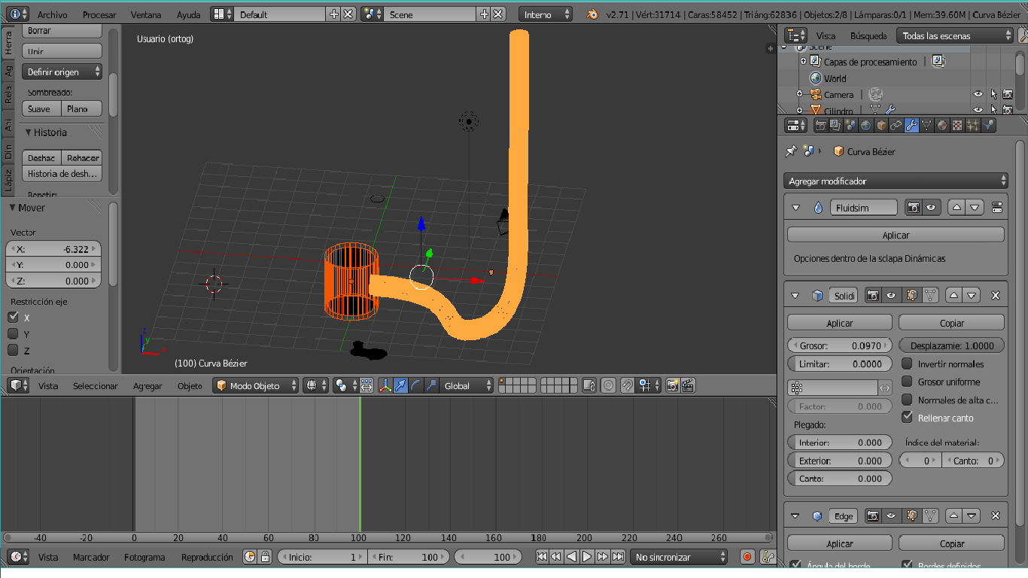Open the Agregar modificador dropdown
The image size is (1028, 578).
895,181
